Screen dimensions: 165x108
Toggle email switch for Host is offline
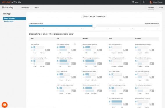47,50
